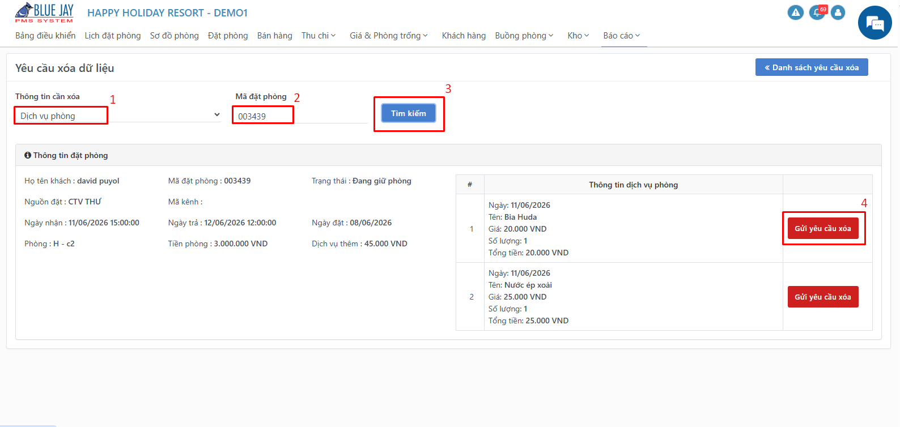Click the Mã đặt phòng input field
This screenshot has height=427, width=900.
click(300, 116)
